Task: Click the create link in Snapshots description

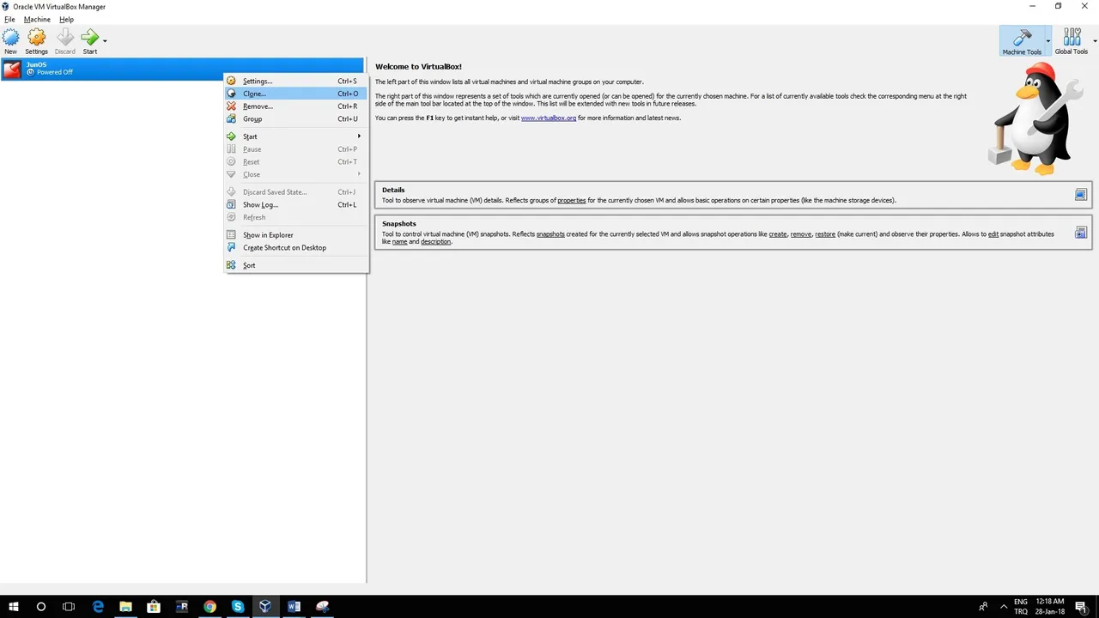Action: click(x=778, y=233)
